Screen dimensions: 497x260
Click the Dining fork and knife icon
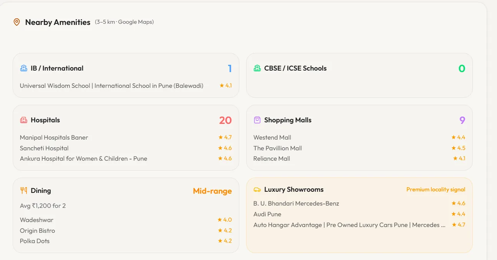(x=23, y=191)
